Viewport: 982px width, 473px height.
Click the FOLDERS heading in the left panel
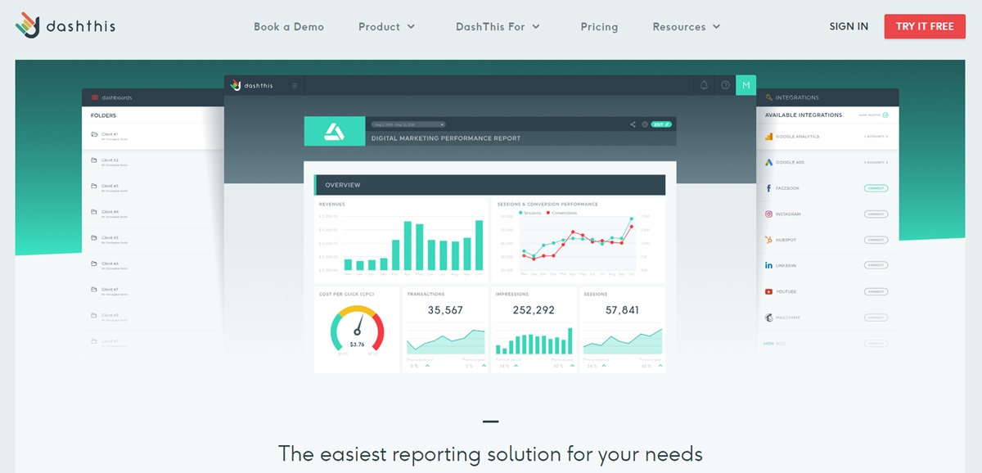[104, 115]
